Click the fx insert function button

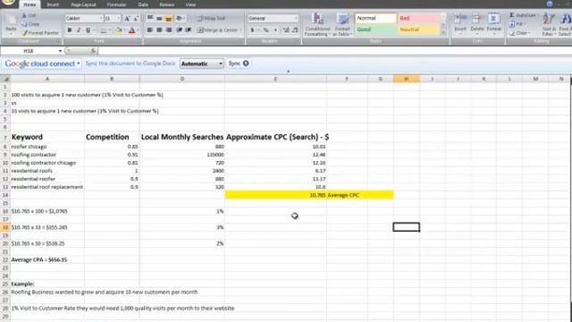coord(93,51)
